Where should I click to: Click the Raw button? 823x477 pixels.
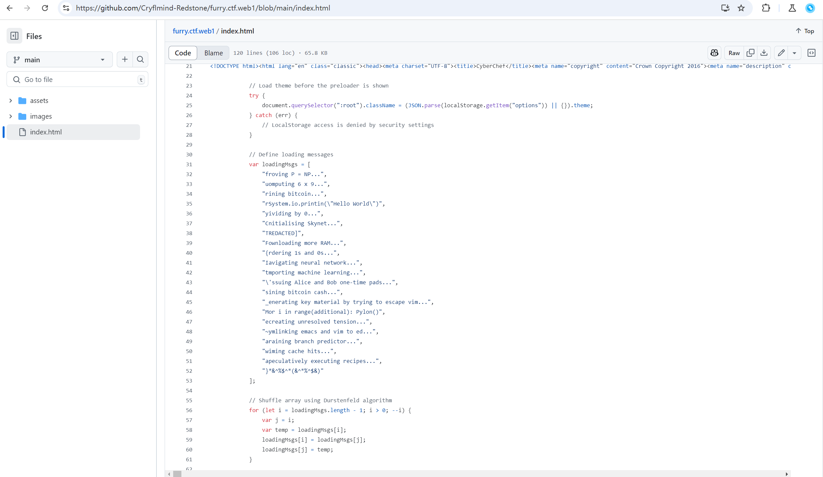[734, 53]
